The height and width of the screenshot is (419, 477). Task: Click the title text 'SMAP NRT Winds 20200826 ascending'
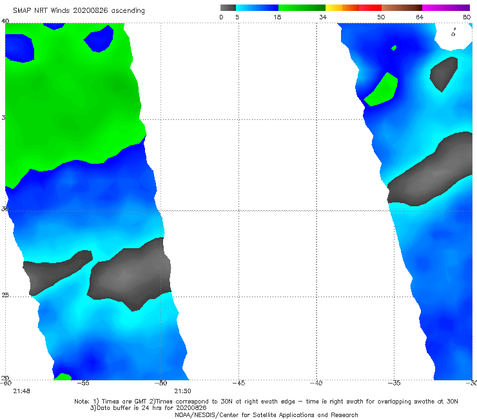pyautogui.click(x=79, y=11)
